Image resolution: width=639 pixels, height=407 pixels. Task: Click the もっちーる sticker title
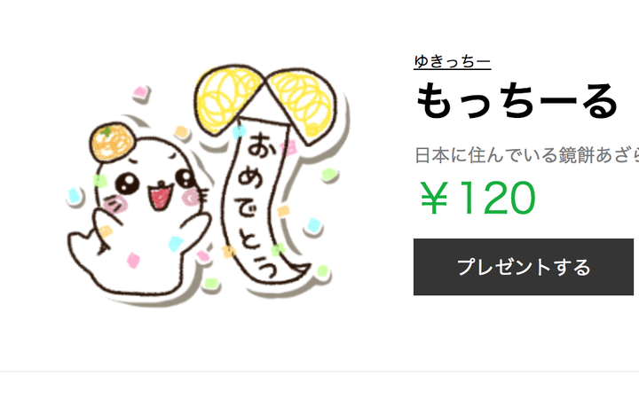517,100
